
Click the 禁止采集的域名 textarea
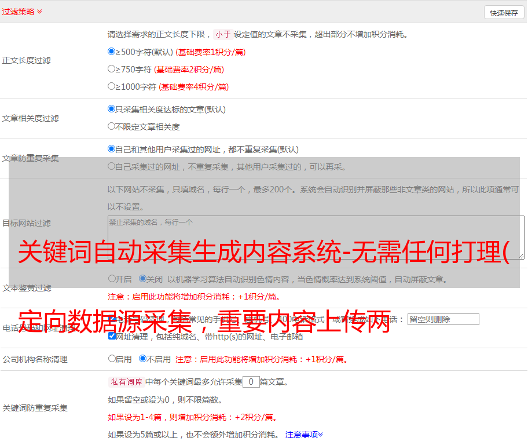coord(316,237)
